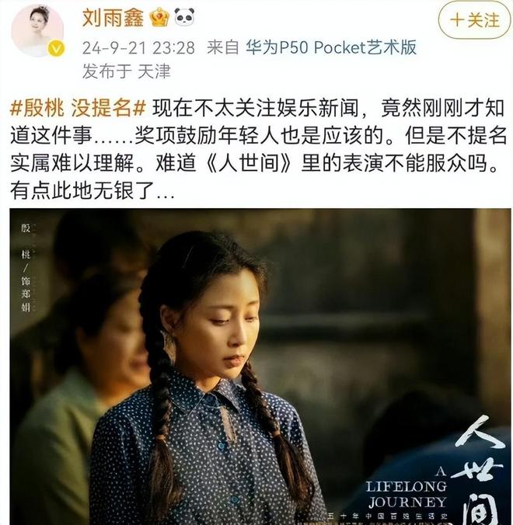Click the crown membership icon beside username
The image size is (513, 525).
(159, 17)
